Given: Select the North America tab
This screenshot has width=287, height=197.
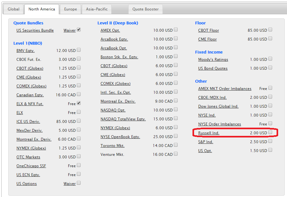Looking at the screenshot, I should (x=42, y=9).
